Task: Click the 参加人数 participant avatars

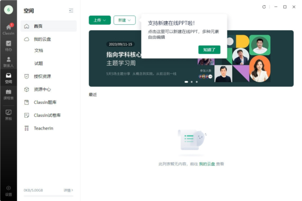Action: tap(205, 77)
